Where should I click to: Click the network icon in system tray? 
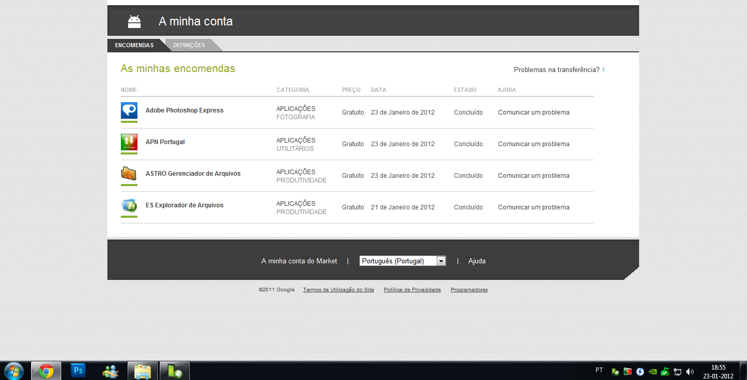(677, 371)
